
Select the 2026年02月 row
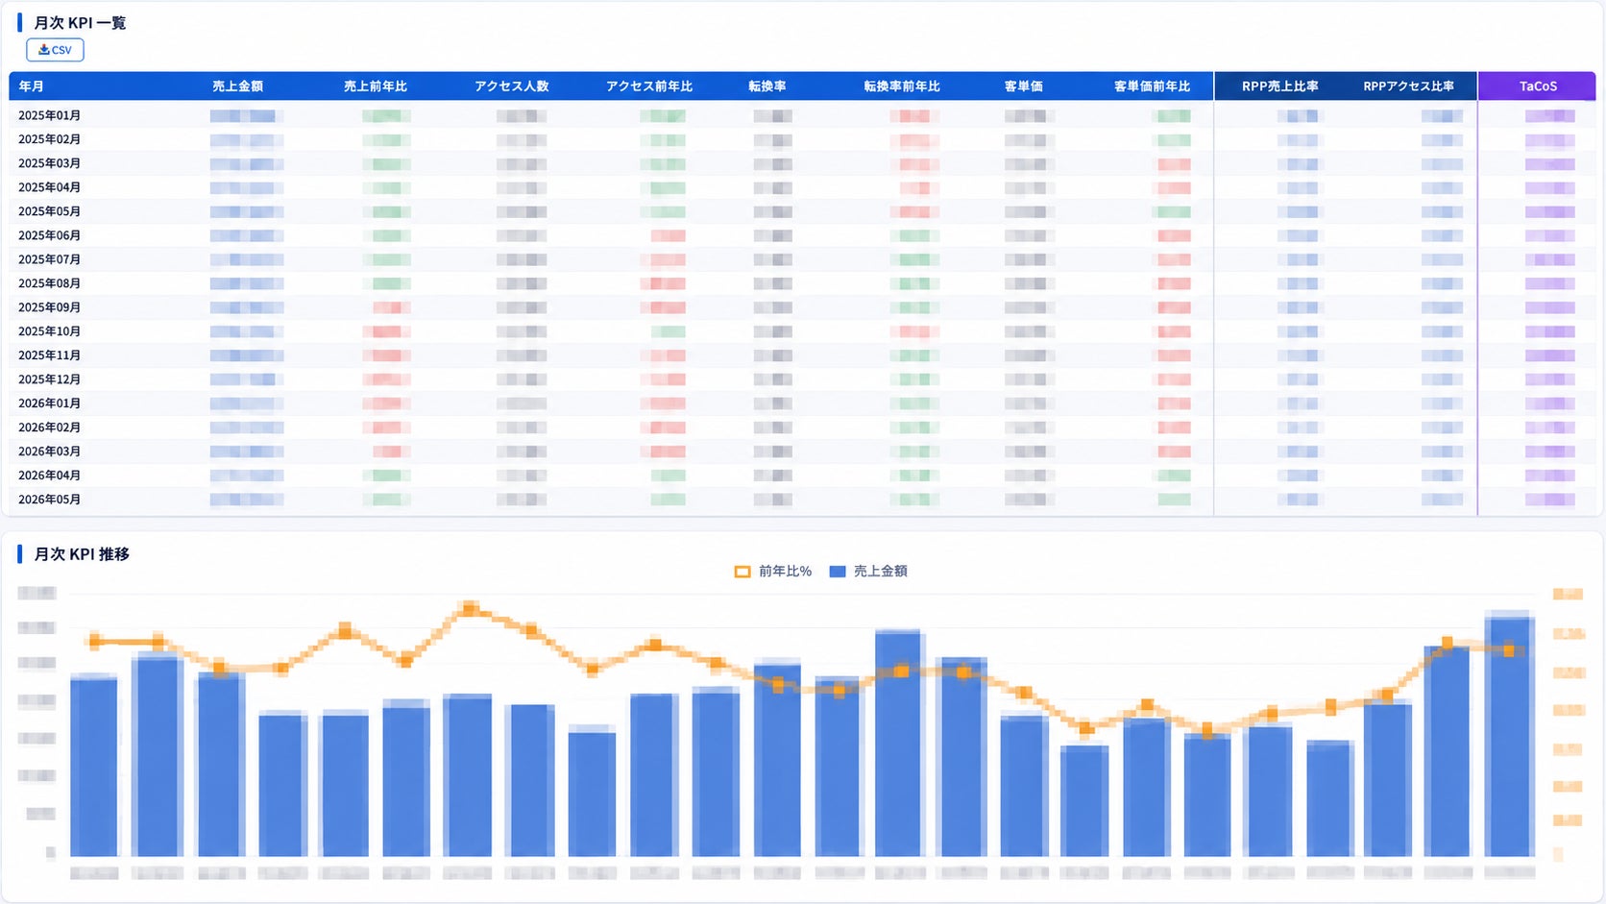(802, 428)
